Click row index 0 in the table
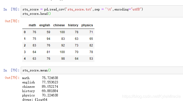 25,32
